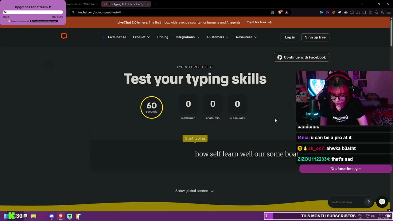393x221 pixels.
Task: Click the ENG US language indicator
Action: (360, 216)
